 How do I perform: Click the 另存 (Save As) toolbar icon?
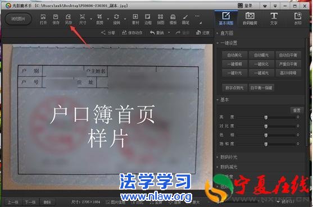point(68,19)
